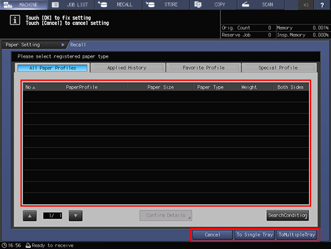Cancel the paper recall setting
Screen dimensions: 331x249
213,235
